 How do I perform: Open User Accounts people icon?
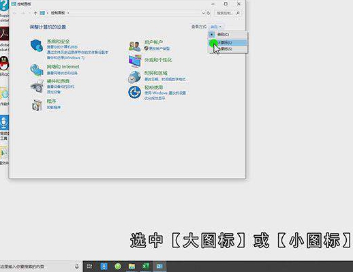pos(135,46)
